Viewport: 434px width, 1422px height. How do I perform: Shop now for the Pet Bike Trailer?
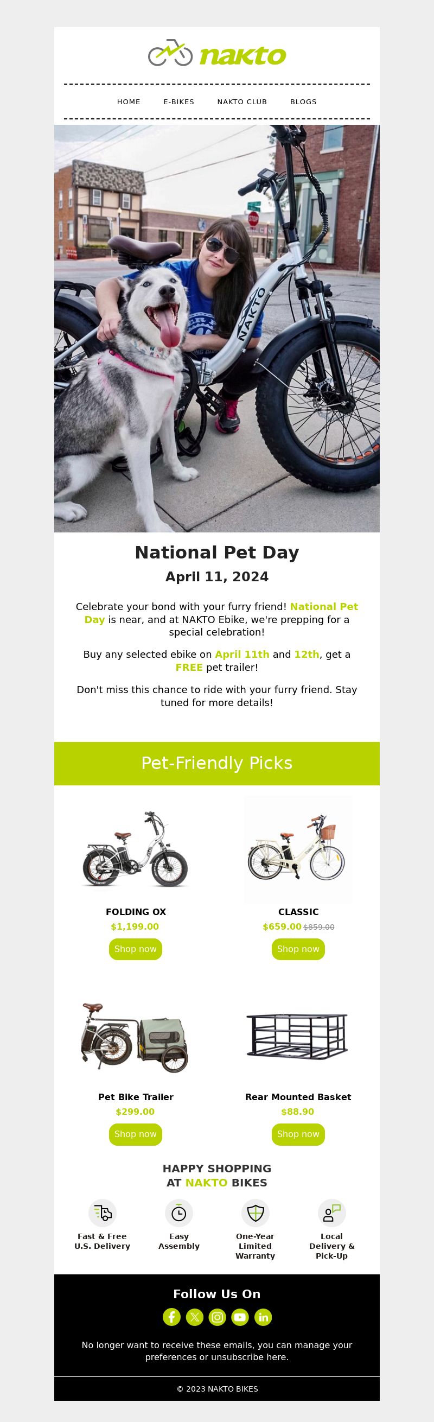[x=136, y=1134]
